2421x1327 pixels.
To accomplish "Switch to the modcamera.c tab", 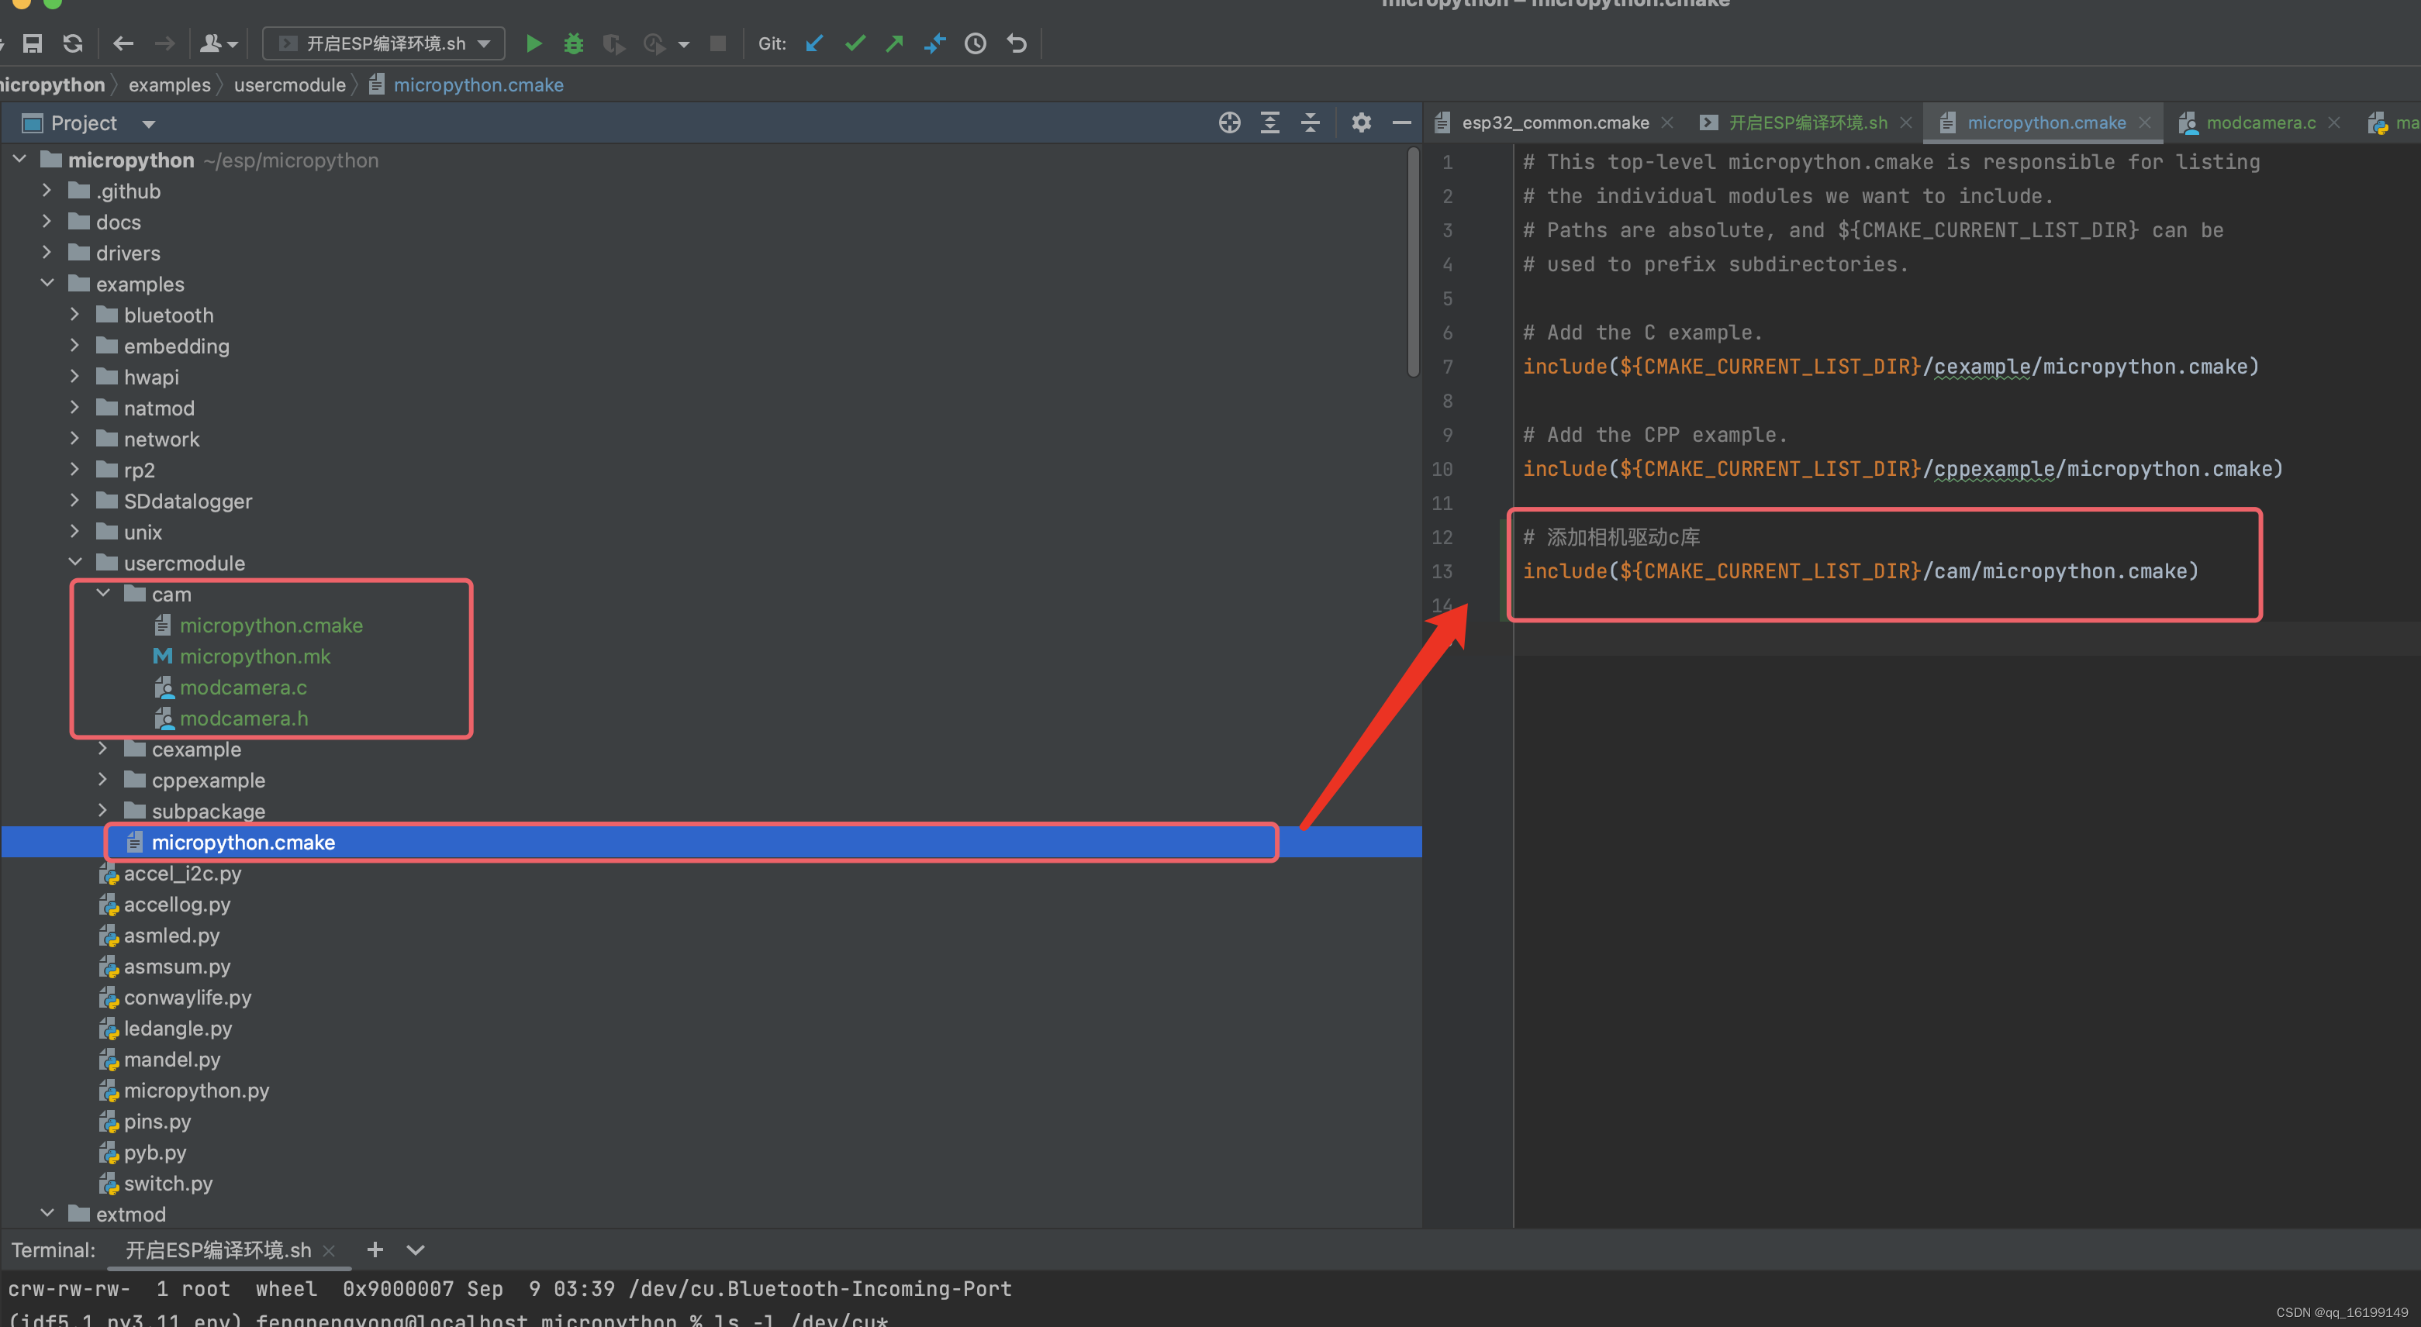I will pyautogui.click(x=2260, y=122).
